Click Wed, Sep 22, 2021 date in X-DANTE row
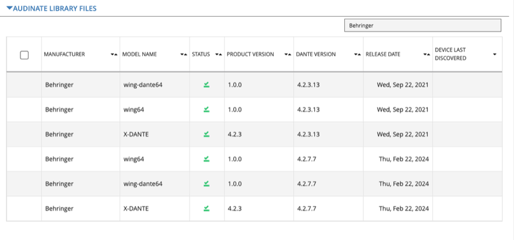The image size is (514, 240). (403, 134)
